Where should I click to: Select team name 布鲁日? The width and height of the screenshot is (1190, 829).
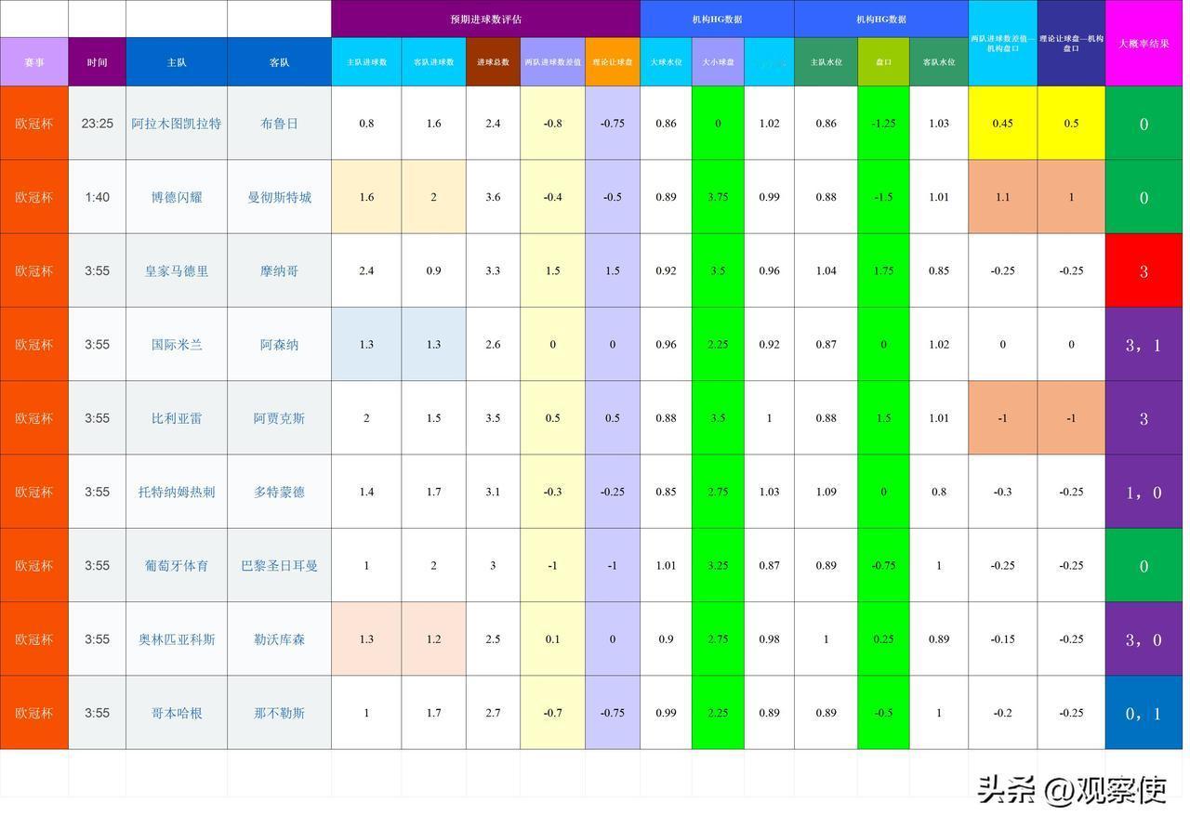(x=279, y=123)
